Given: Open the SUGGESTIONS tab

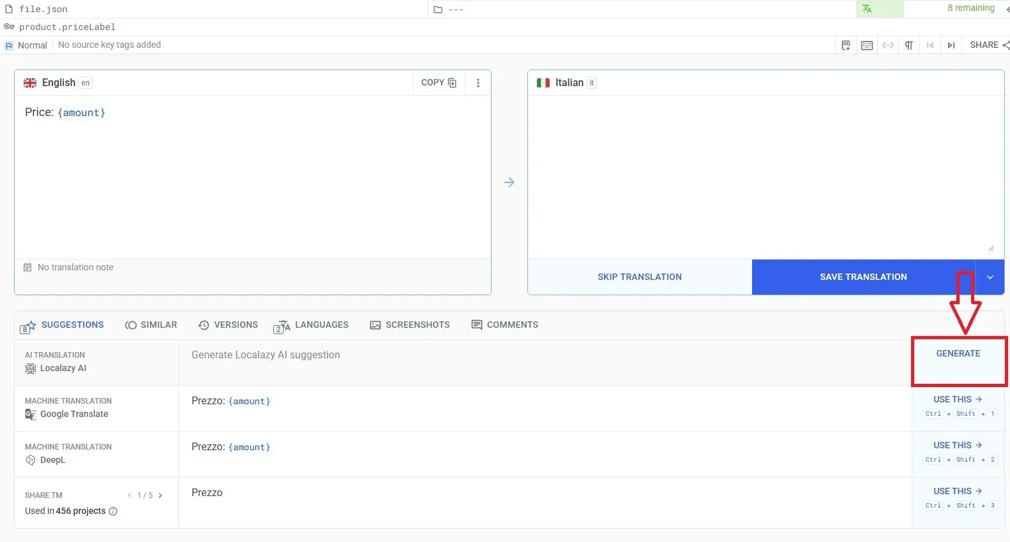Looking at the screenshot, I should tap(62, 325).
